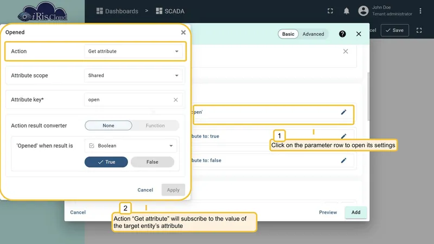Open the Boolean result type dropdown
The width and height of the screenshot is (434, 244).
130,146
